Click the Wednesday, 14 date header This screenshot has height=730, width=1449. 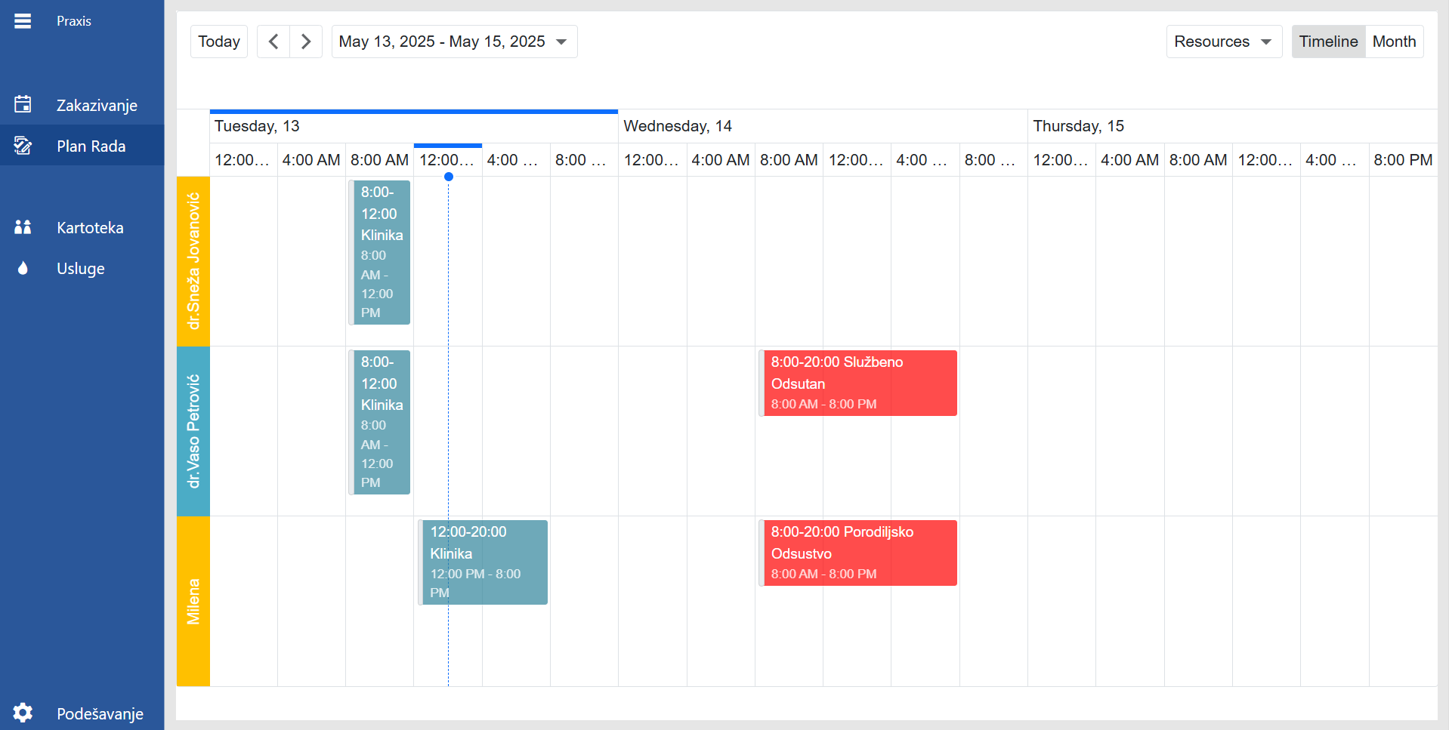(678, 126)
